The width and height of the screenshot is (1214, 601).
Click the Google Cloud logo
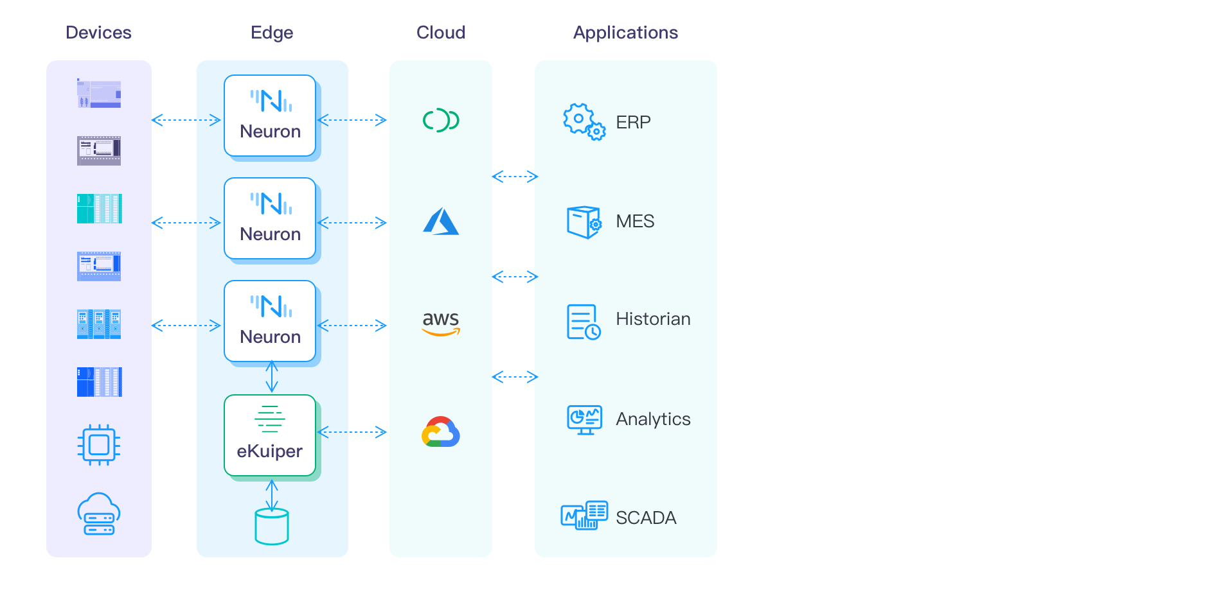441,431
